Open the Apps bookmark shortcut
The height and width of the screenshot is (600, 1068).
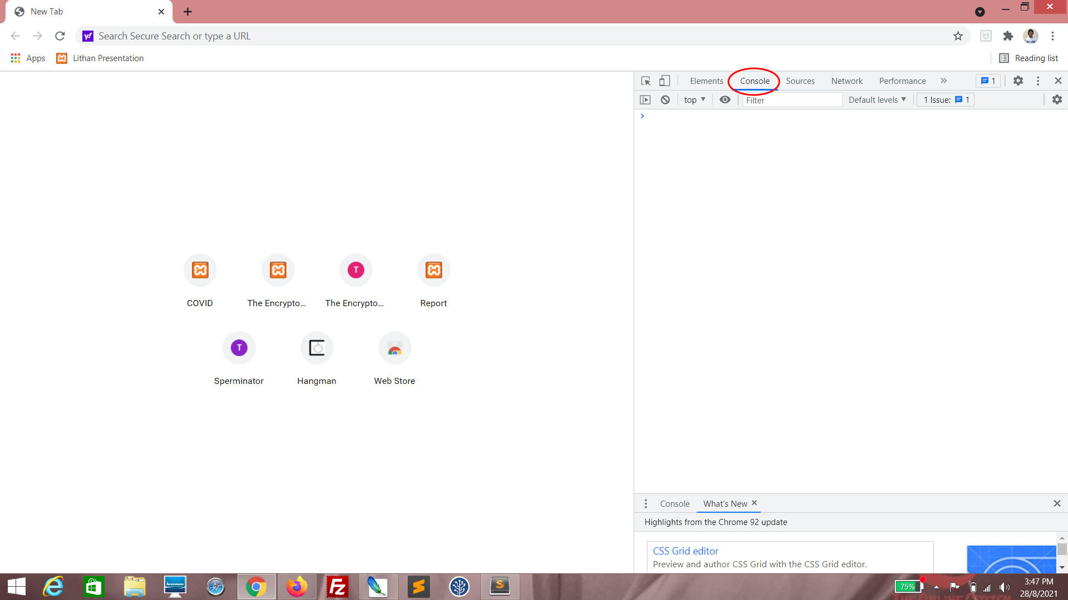pyautogui.click(x=28, y=58)
